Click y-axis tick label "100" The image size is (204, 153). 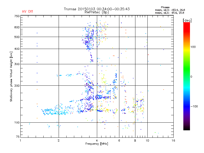coord(17,122)
